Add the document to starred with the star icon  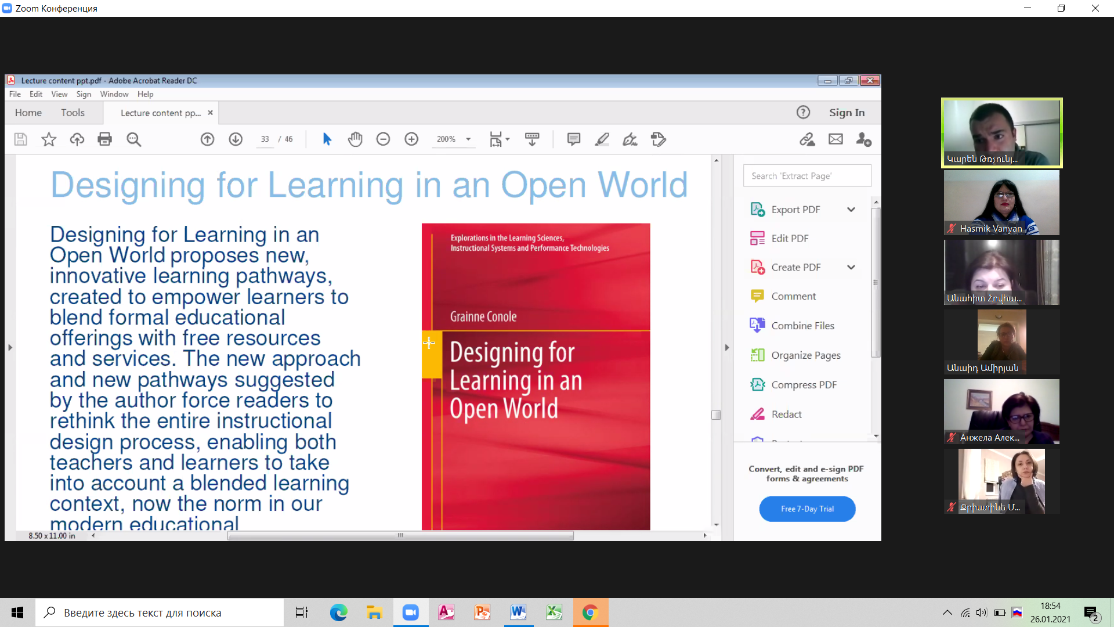coord(49,139)
